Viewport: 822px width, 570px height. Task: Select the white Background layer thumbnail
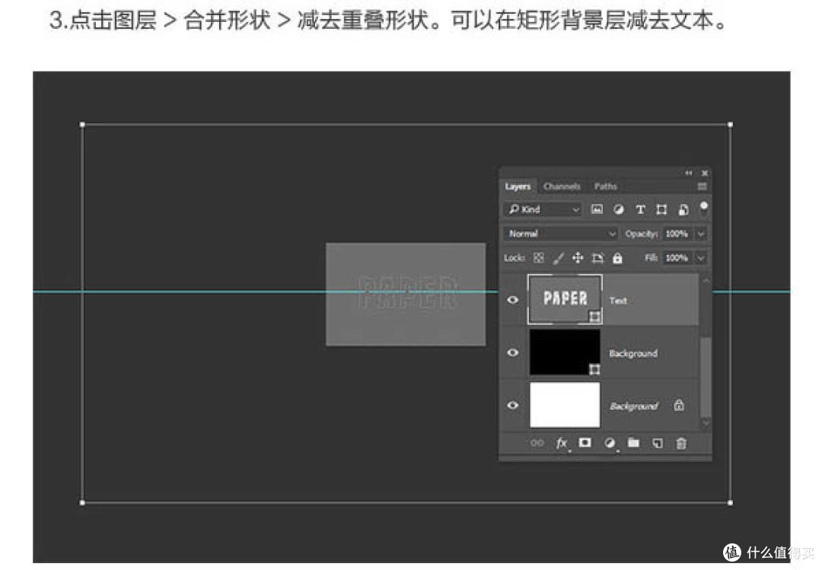click(x=565, y=404)
